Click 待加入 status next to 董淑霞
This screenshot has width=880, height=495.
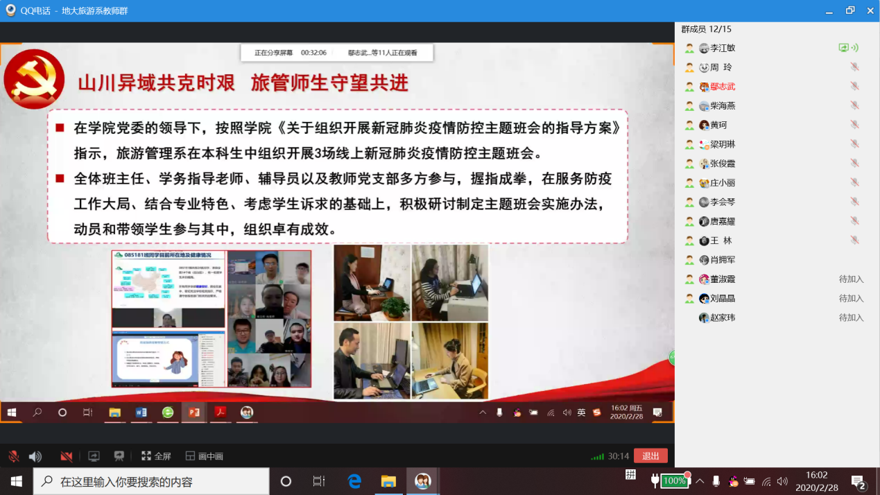click(x=851, y=279)
